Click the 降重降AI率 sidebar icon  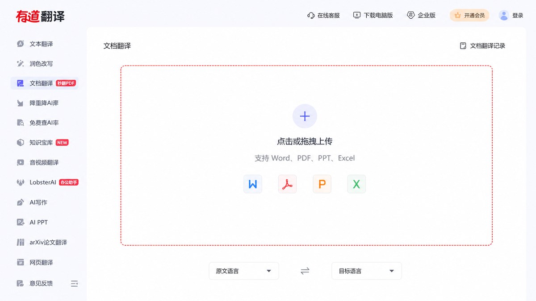(21, 103)
